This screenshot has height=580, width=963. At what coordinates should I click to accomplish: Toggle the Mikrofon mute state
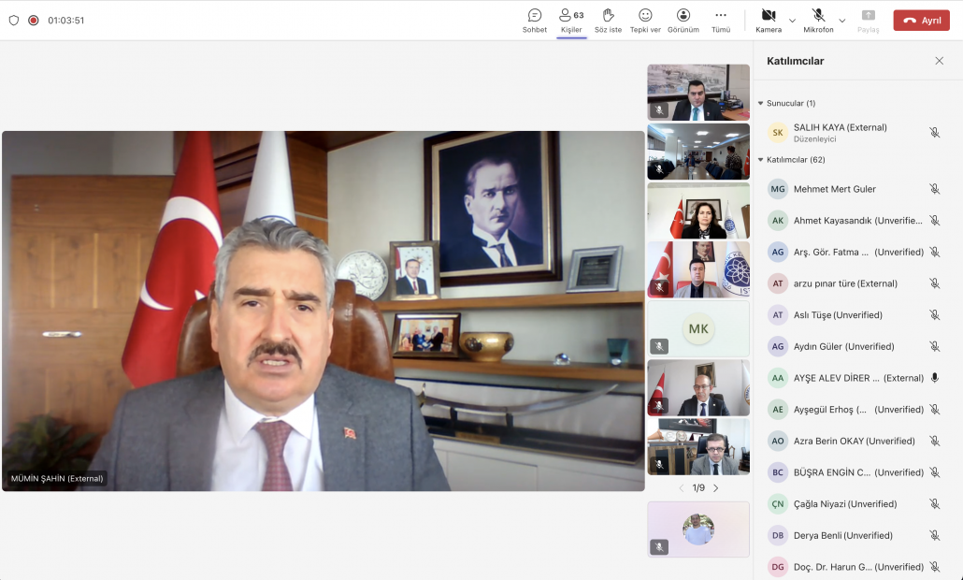click(x=818, y=16)
